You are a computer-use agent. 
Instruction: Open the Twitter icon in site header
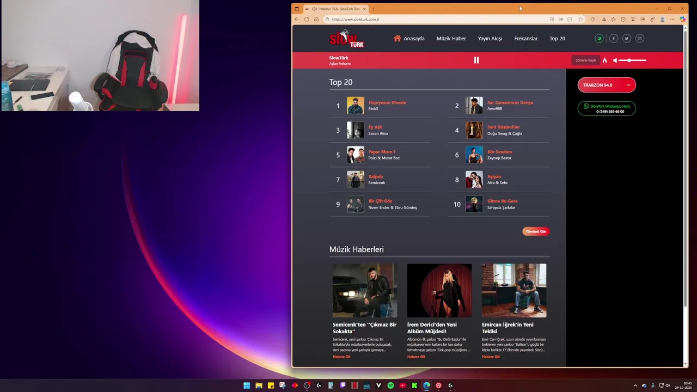point(627,39)
